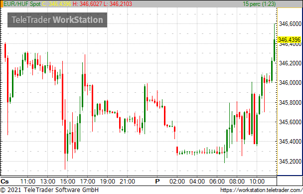
Task: Open the workstation.teletrader.com link
Action: coord(261,190)
